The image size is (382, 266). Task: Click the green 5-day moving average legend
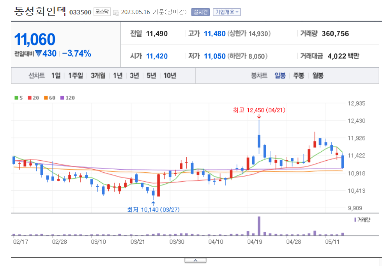coord(19,98)
